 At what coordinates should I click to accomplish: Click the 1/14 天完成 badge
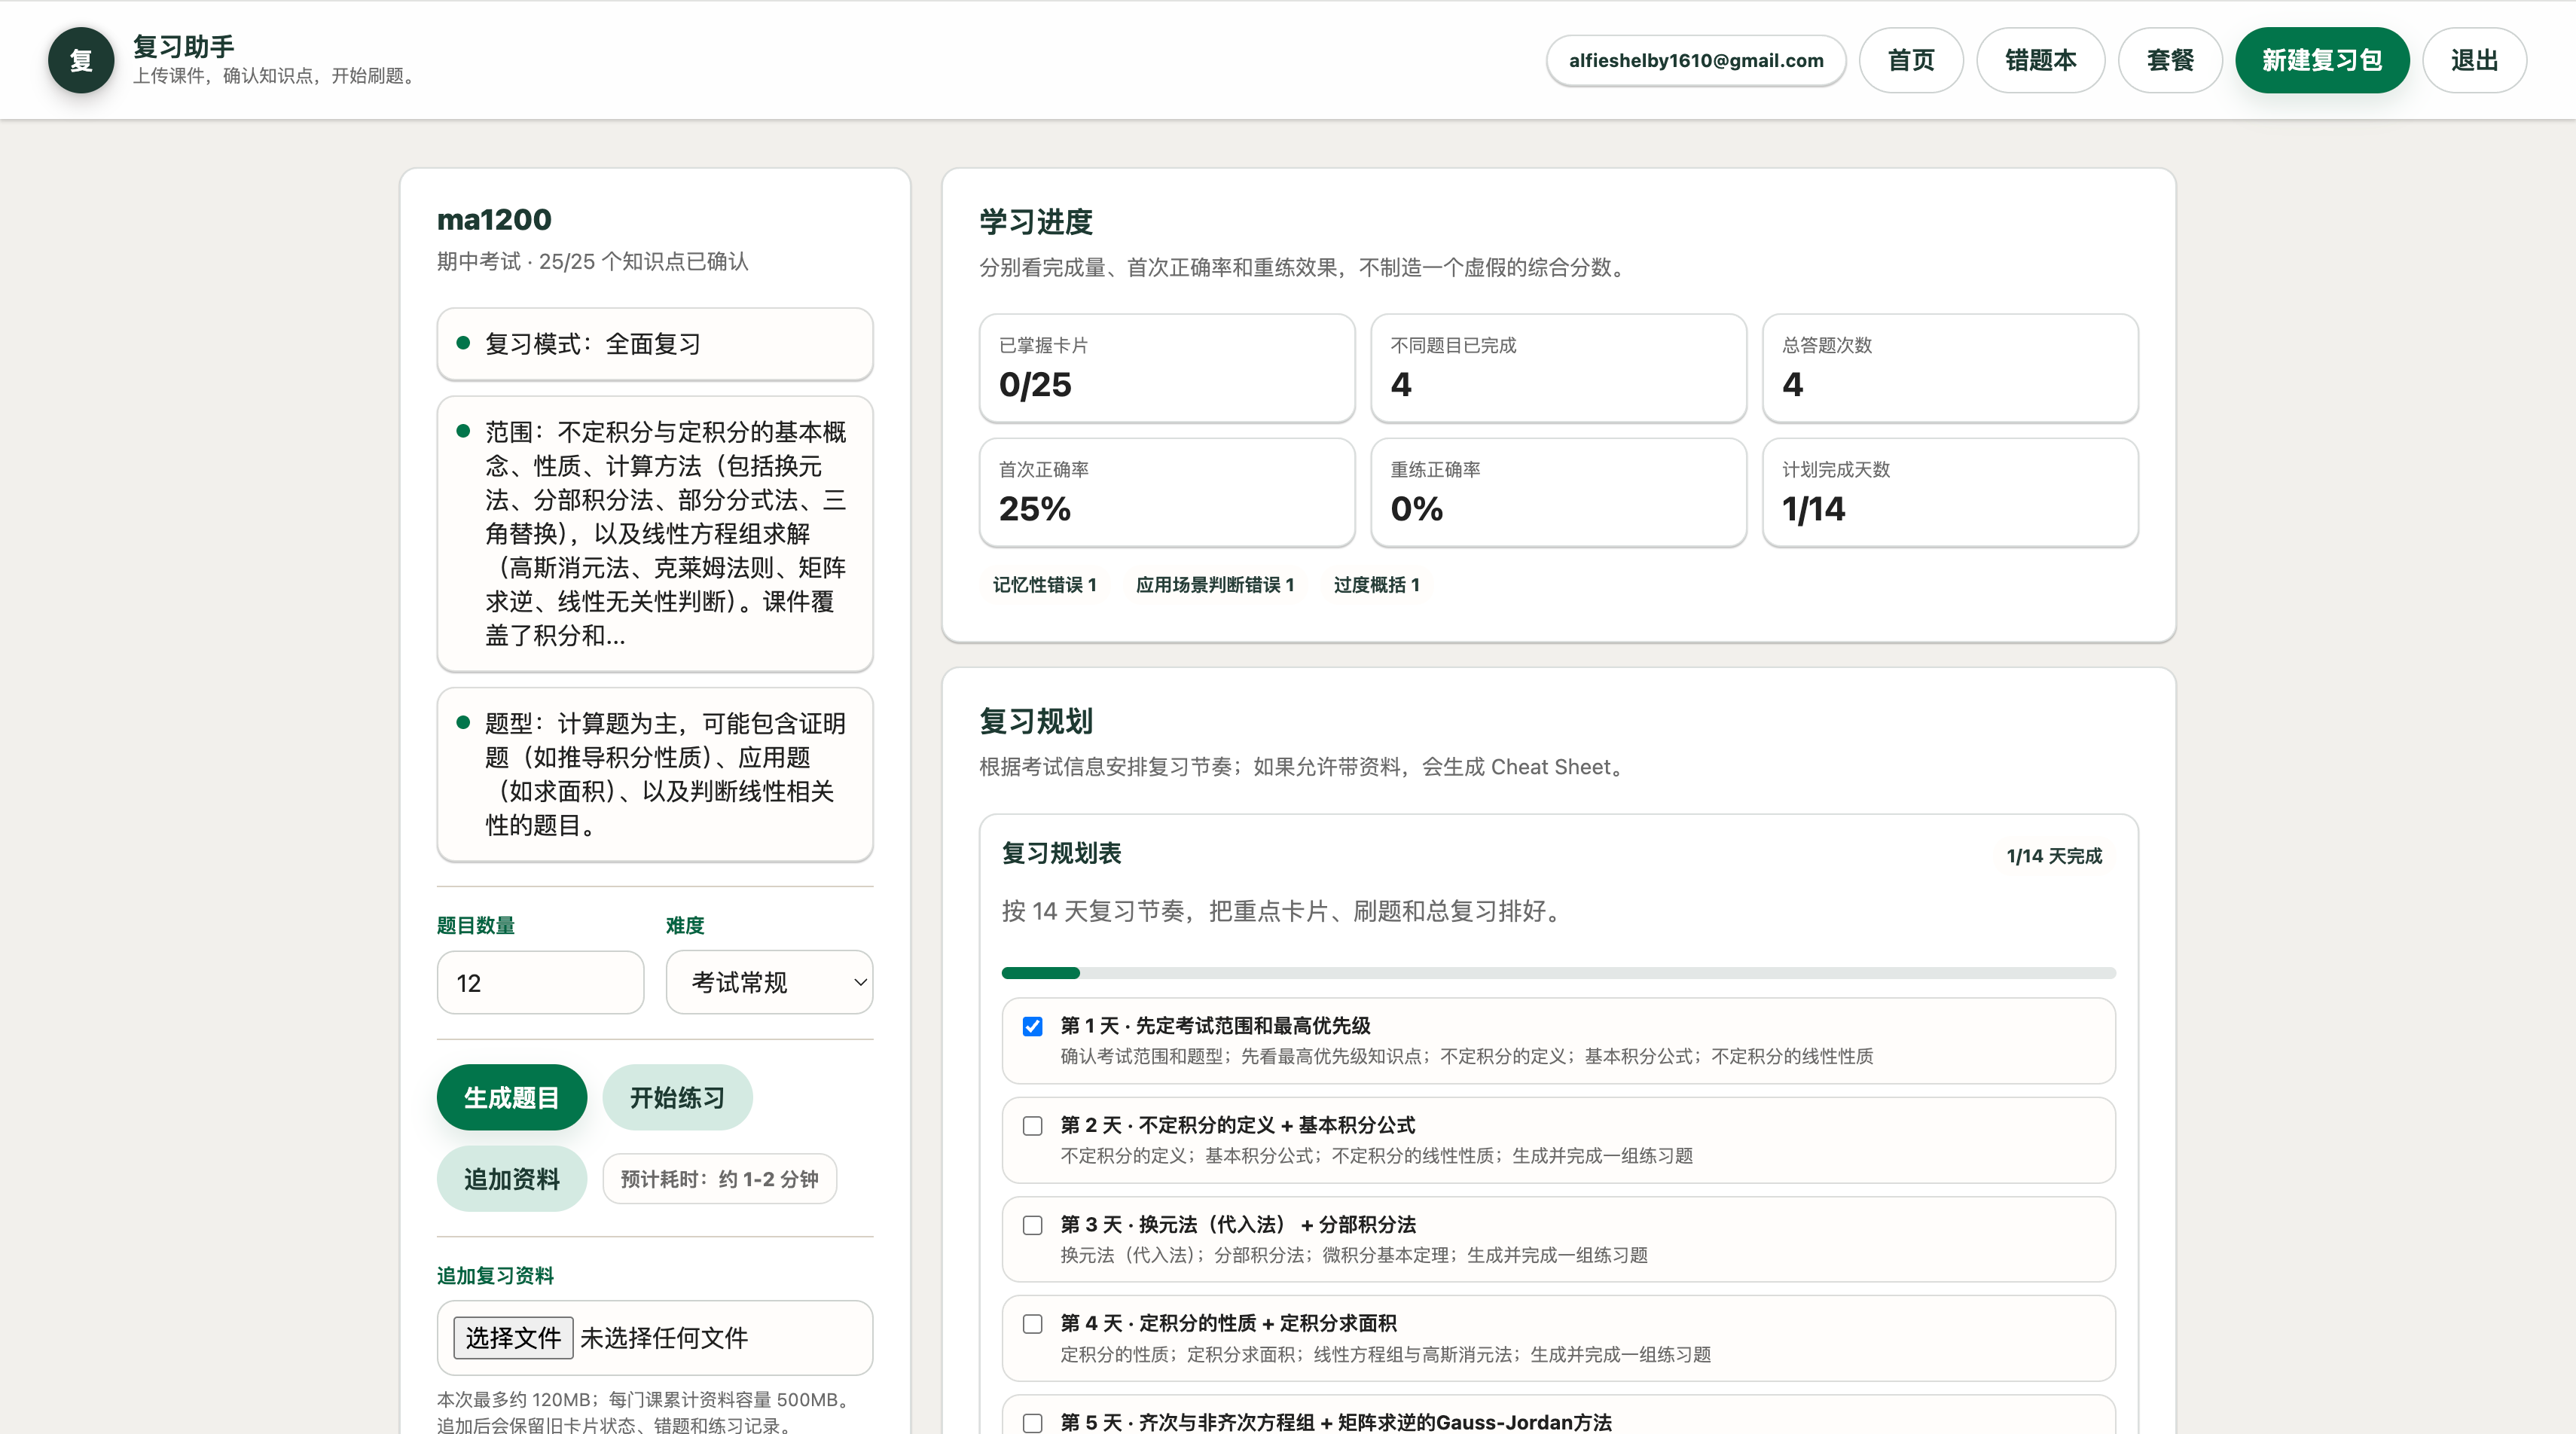2054,856
